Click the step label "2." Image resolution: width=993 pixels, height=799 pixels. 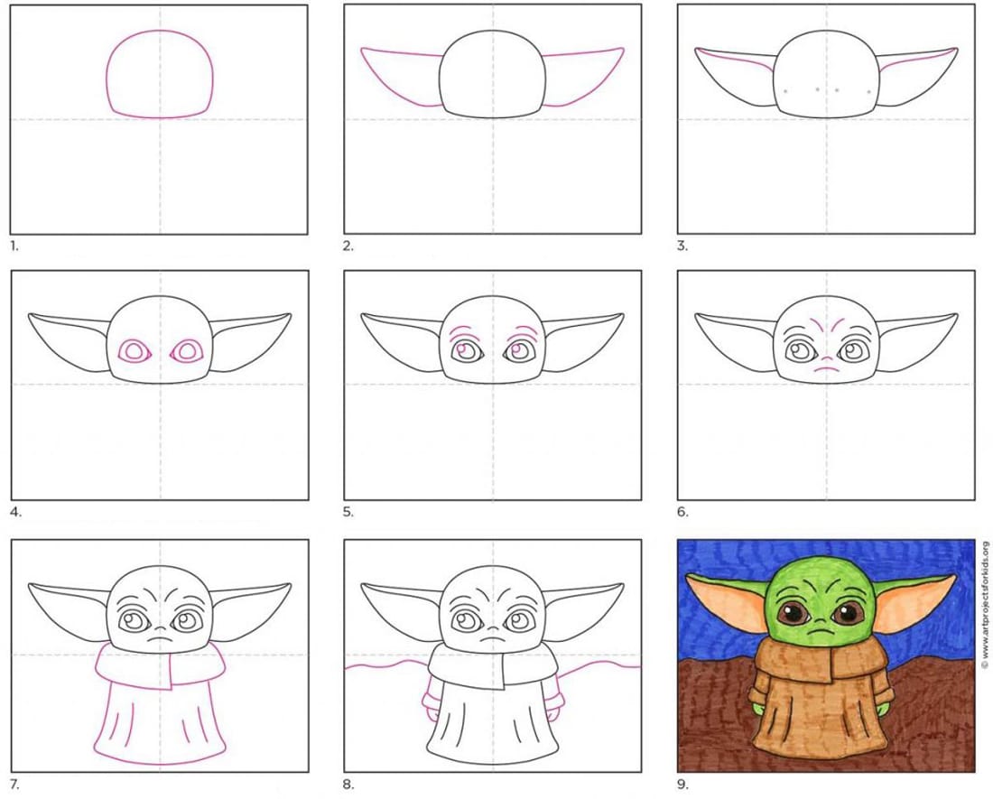[348, 246]
